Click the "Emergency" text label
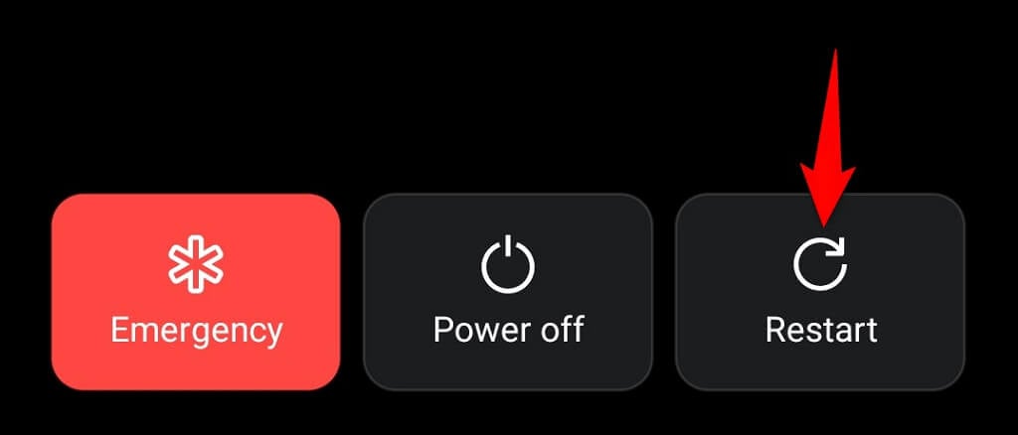 tap(197, 332)
